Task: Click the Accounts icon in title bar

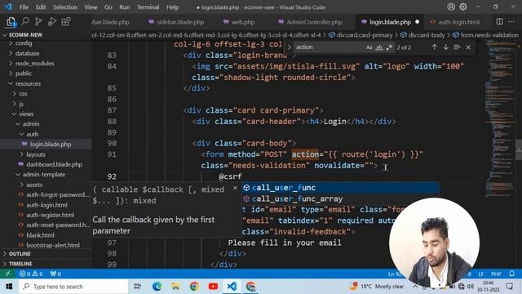Action: pos(451,7)
